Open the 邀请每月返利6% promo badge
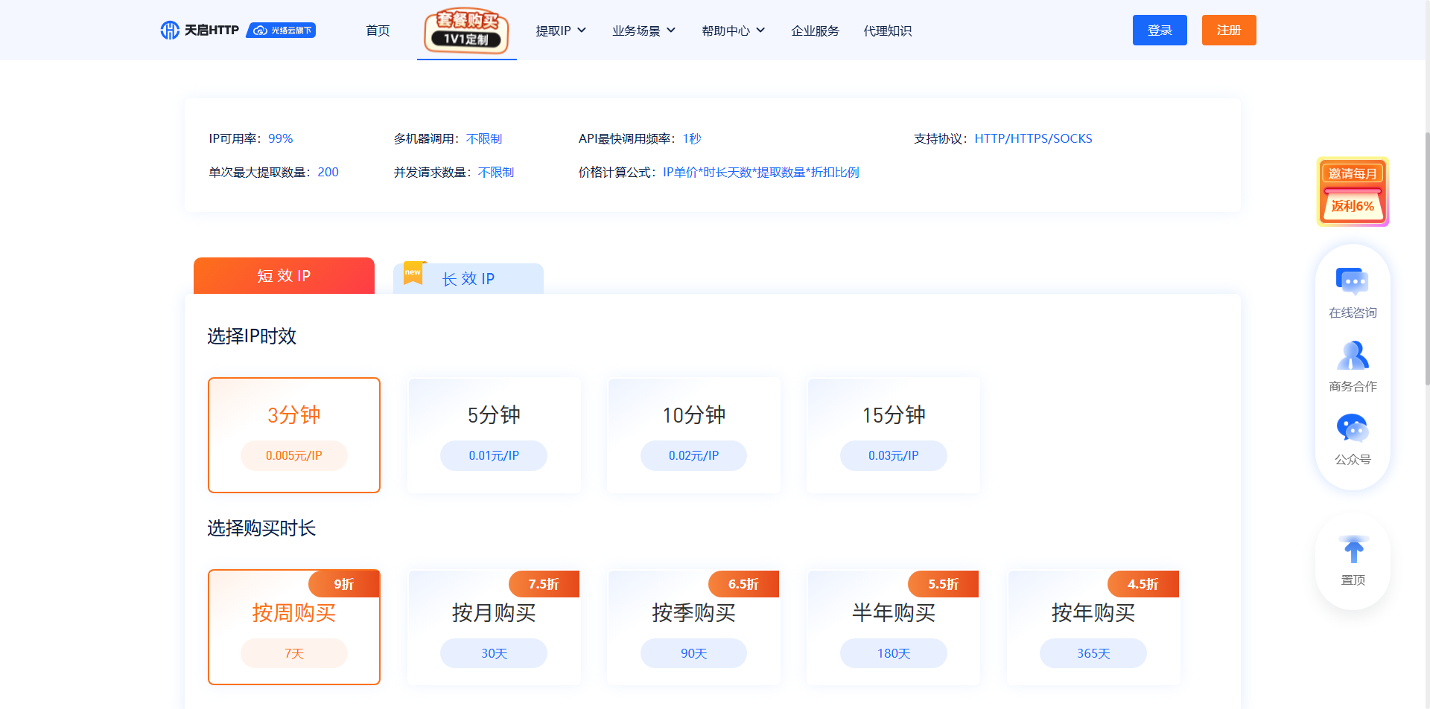Viewport: 1430px width, 709px height. [x=1353, y=191]
